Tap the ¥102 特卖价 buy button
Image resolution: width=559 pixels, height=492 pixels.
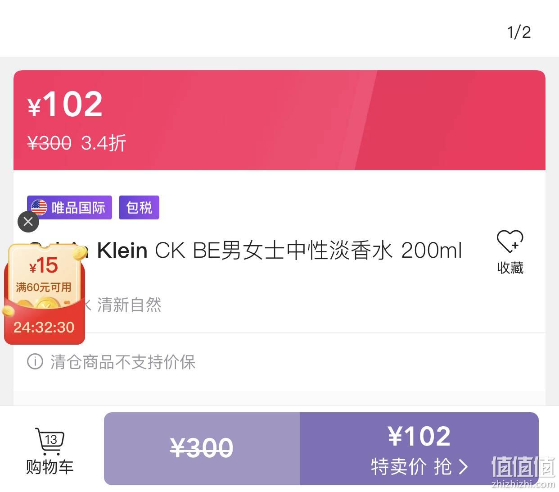tap(419, 449)
